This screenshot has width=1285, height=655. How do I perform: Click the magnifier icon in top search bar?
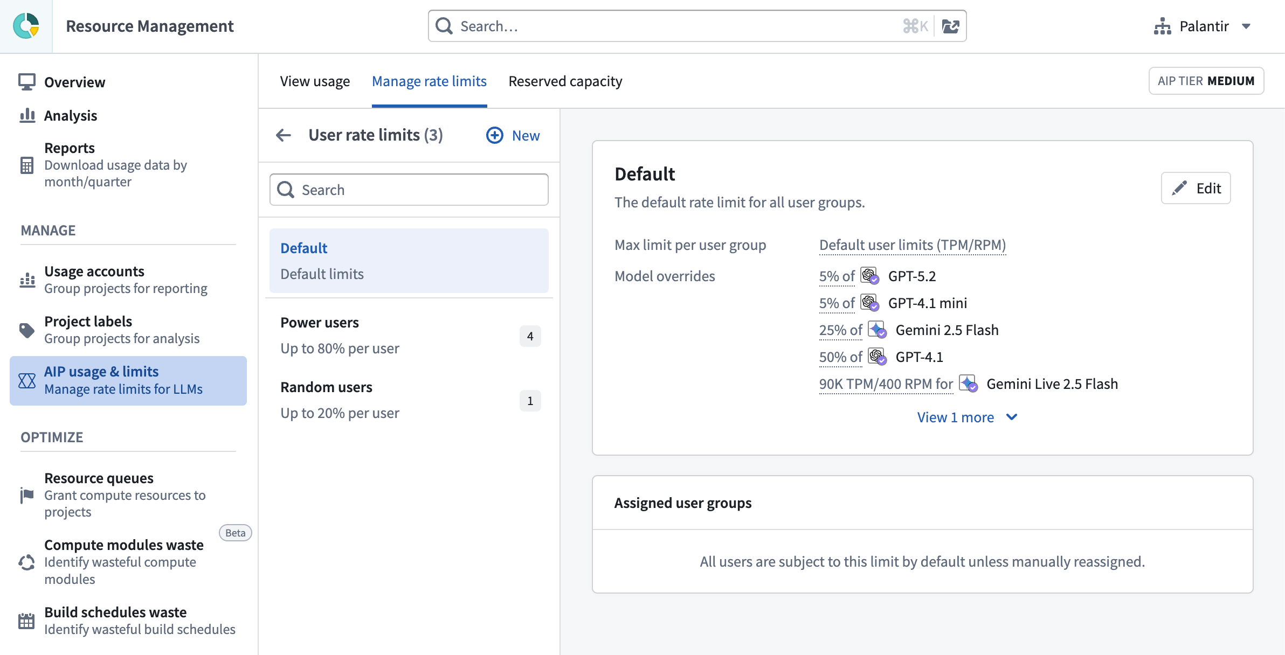(x=444, y=26)
